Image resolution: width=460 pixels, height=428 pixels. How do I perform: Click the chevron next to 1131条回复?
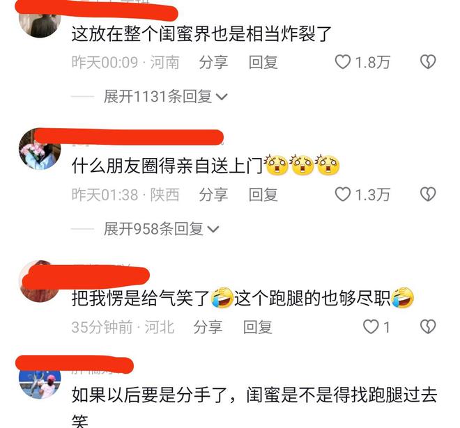pos(222,97)
